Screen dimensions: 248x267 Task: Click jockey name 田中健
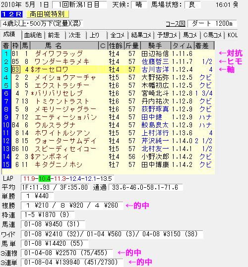coord(152,117)
